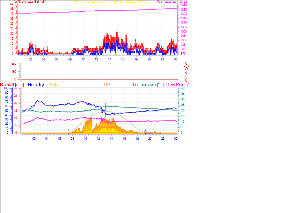
Task: Click the 06 hour tick on windspeed graph
Action: [57, 59]
